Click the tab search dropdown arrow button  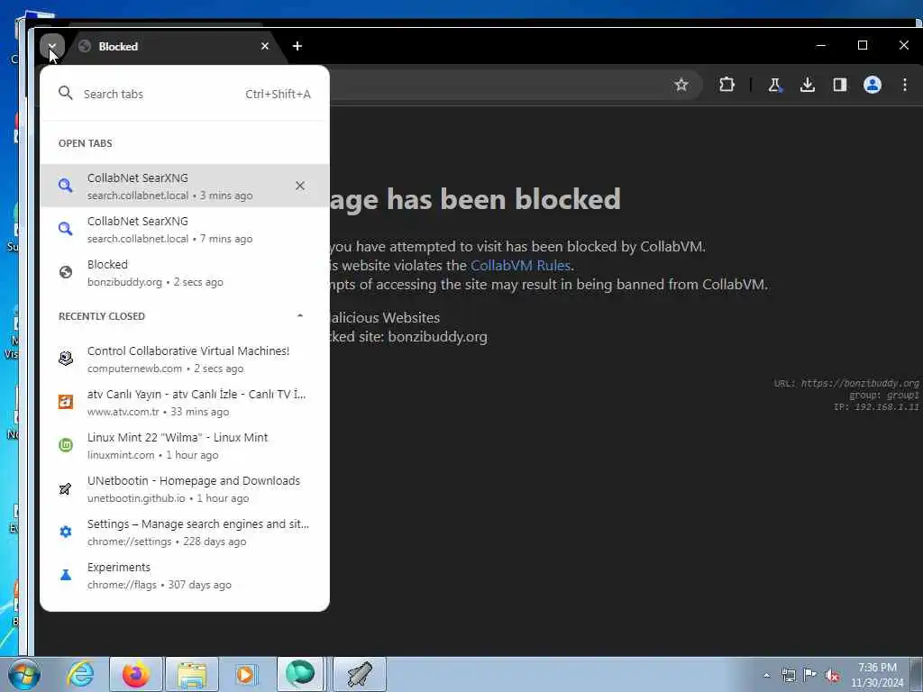coord(51,46)
